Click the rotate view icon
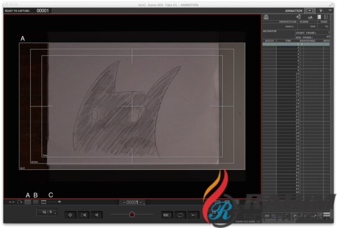 click(x=20, y=202)
